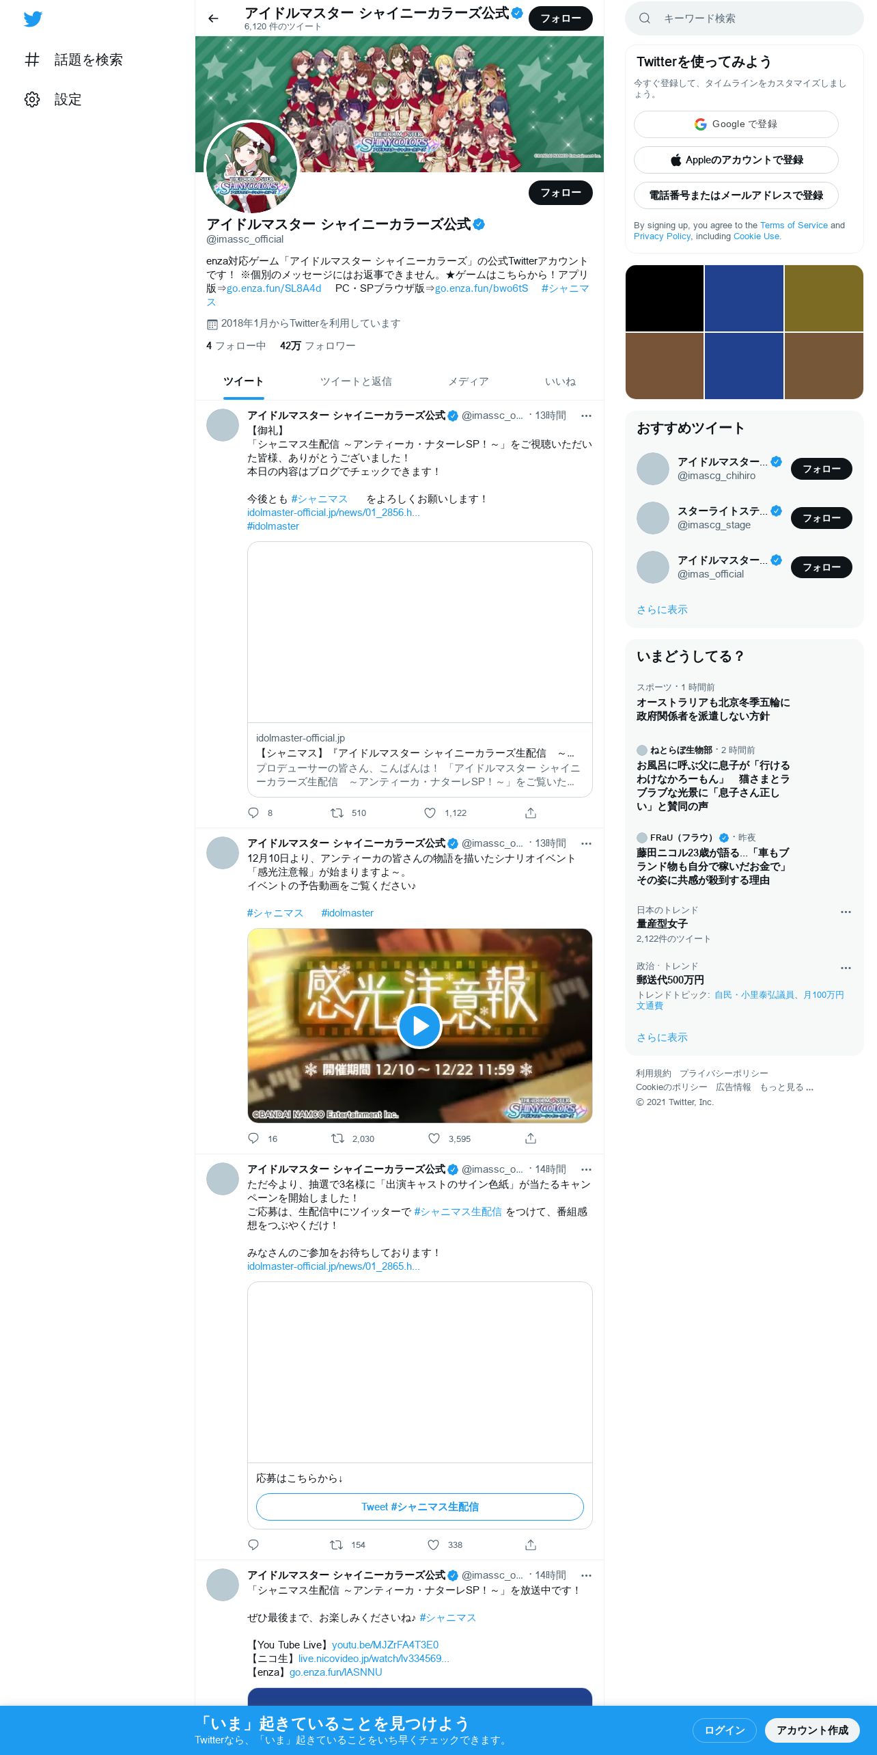Open 4 フォロー中 list
This screenshot has height=1755, width=877.
click(236, 346)
